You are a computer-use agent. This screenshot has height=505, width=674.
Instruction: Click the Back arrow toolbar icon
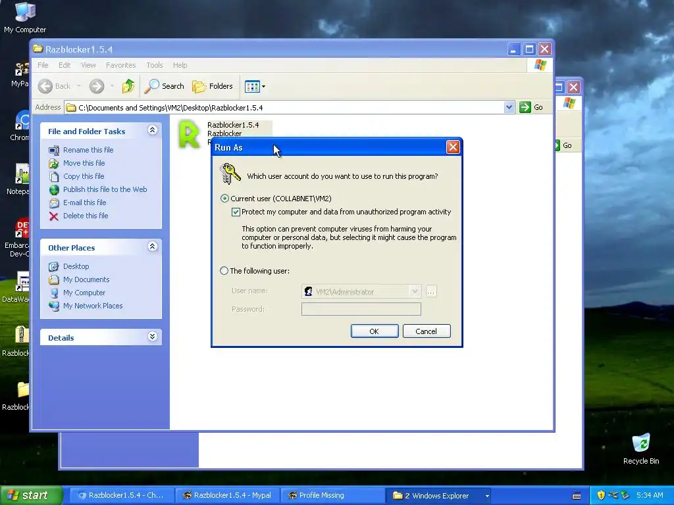coord(45,86)
